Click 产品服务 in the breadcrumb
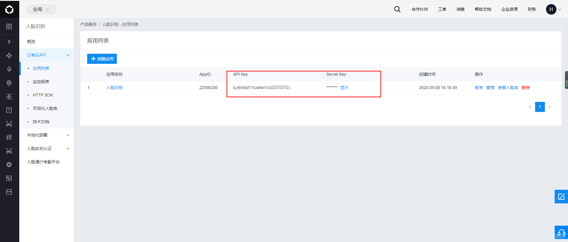 coord(88,24)
